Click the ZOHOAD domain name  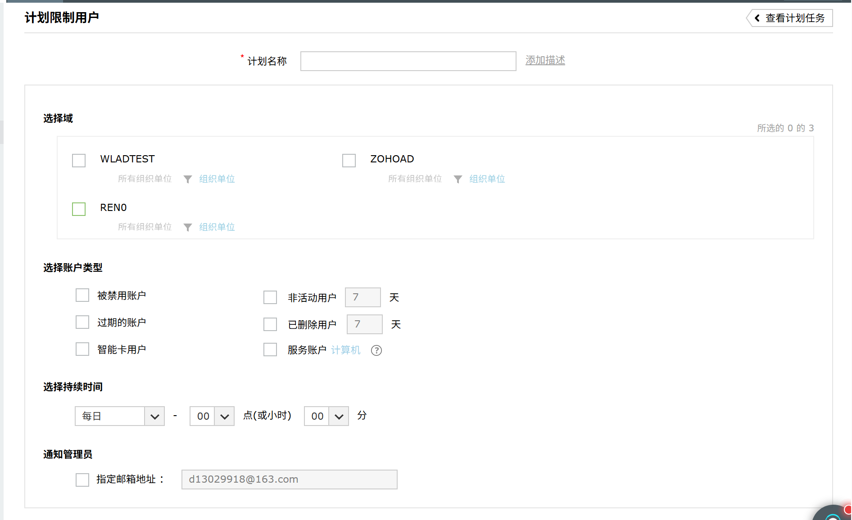(392, 159)
